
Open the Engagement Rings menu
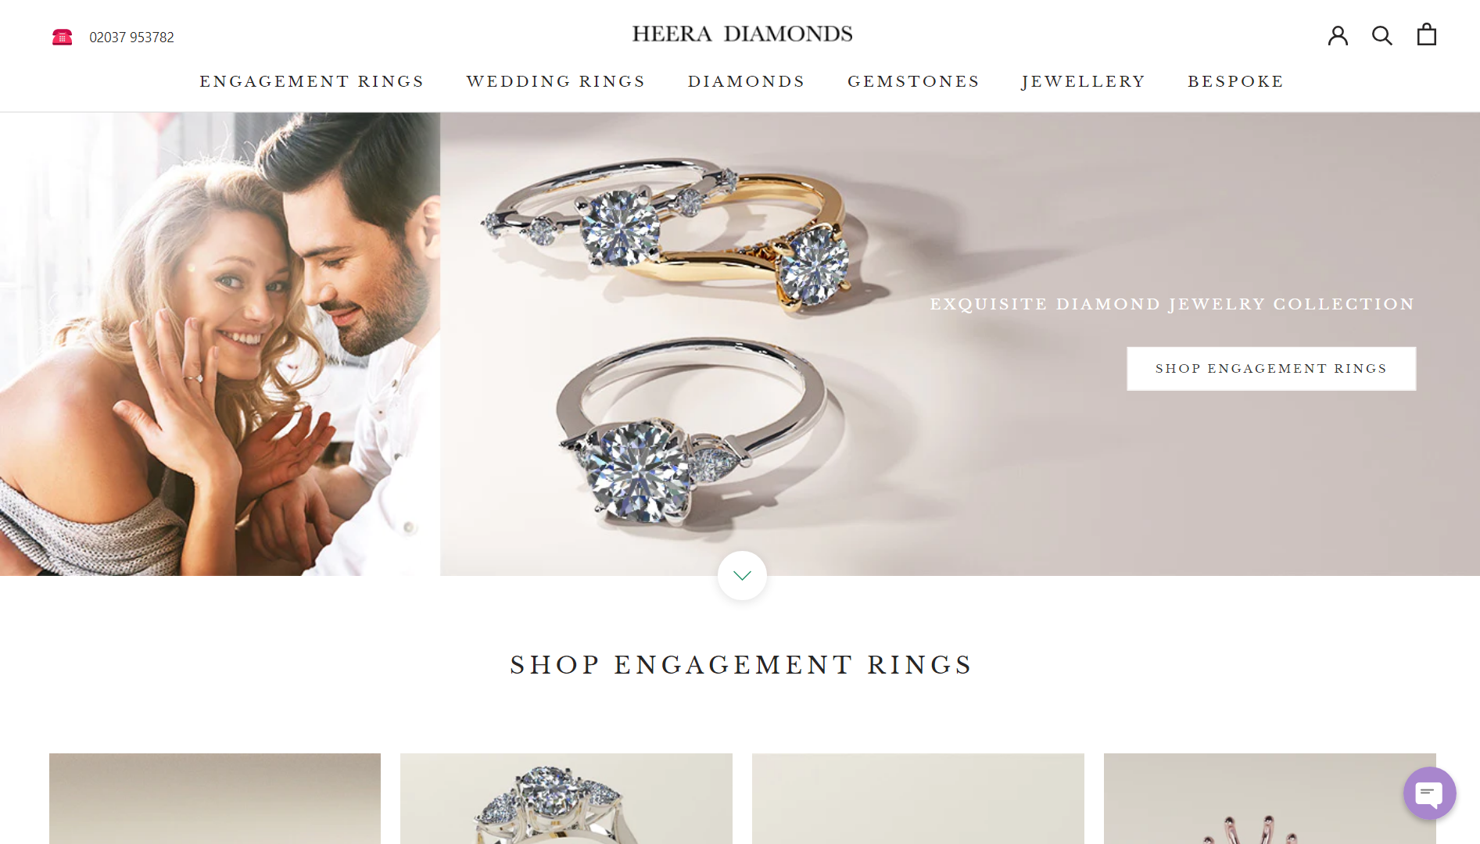click(x=312, y=81)
